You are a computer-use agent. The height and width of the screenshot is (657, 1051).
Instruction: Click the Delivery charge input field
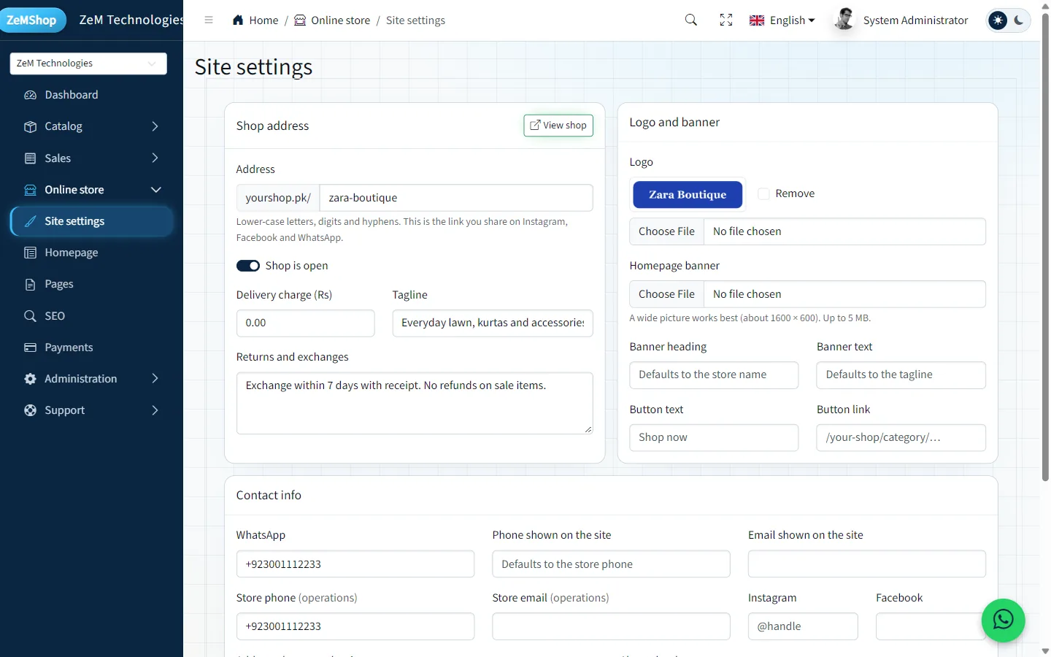tap(305, 323)
